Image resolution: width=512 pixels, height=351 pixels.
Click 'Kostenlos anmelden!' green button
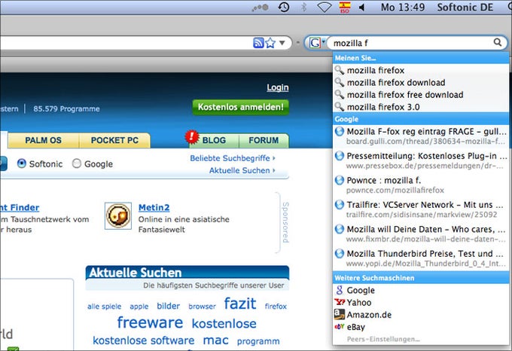point(241,107)
